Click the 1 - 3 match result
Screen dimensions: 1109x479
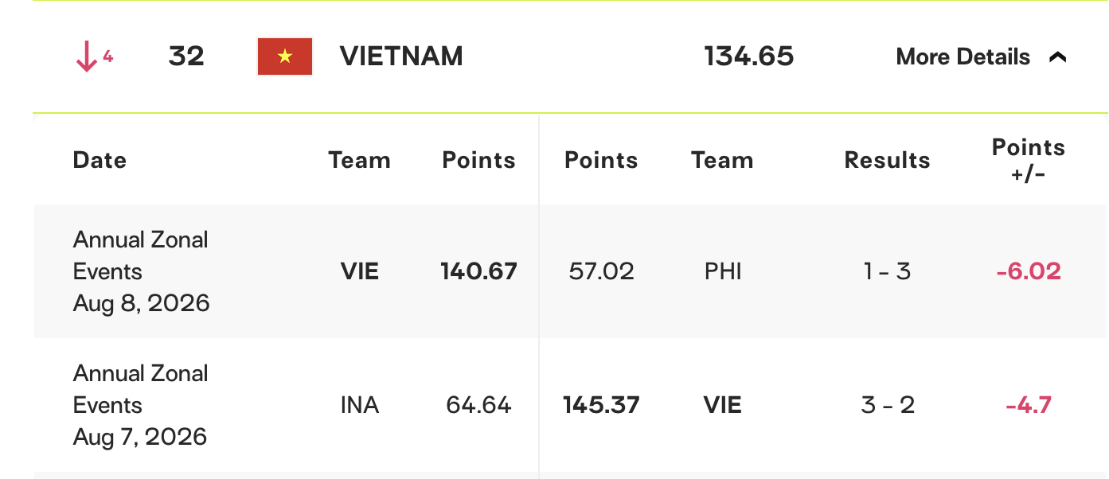(887, 271)
